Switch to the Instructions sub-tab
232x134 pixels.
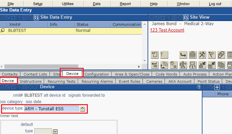[31, 81]
